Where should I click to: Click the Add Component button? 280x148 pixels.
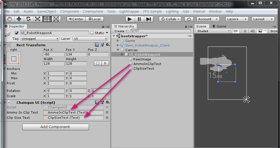[x=56, y=127]
